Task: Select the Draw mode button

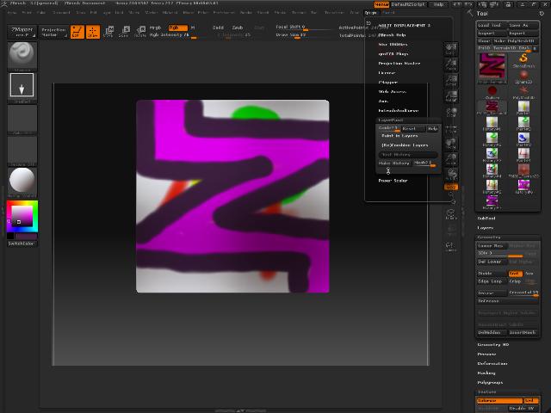Action: coord(91,32)
